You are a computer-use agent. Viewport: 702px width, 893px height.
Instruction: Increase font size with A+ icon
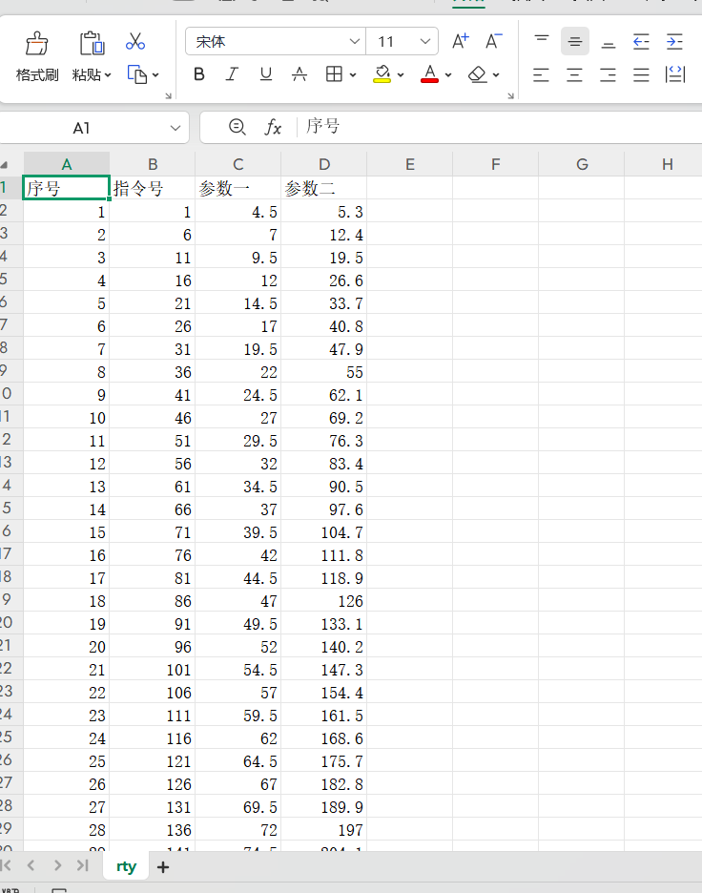point(461,41)
